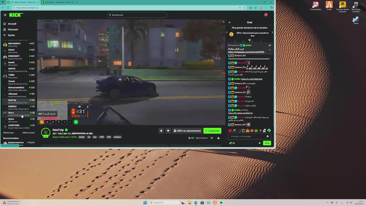Open File Explorer from taskbar
Screen dimensions: 366x206
[x=189, y=203]
